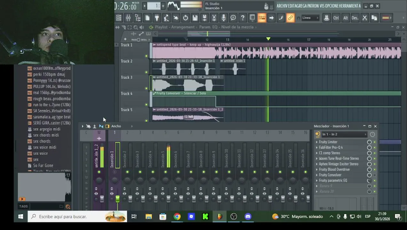Click the tempo tapper icon

click(166, 18)
